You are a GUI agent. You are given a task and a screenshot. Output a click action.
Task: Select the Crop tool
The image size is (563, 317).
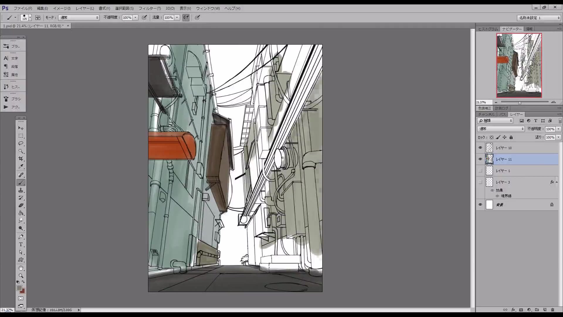pos(21,159)
